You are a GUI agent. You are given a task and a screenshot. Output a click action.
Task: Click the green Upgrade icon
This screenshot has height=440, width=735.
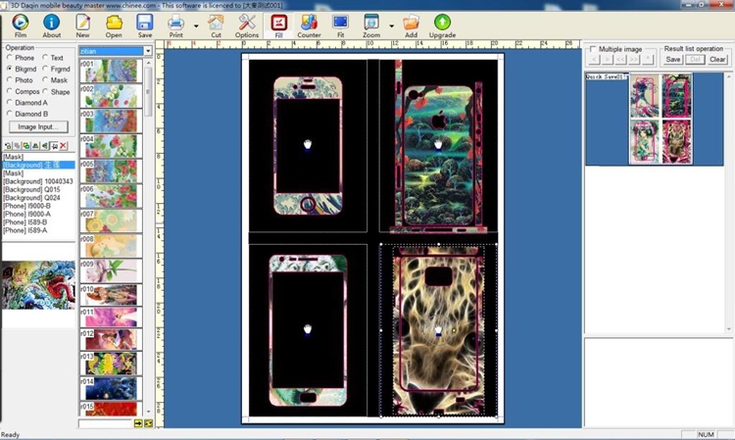[443, 24]
